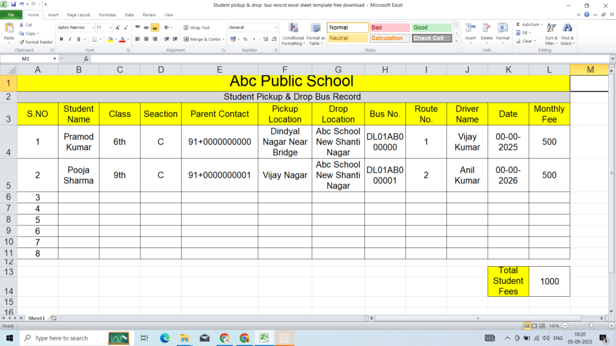616x346 pixels.
Task: Toggle Bold formatting
Action: click(61, 39)
